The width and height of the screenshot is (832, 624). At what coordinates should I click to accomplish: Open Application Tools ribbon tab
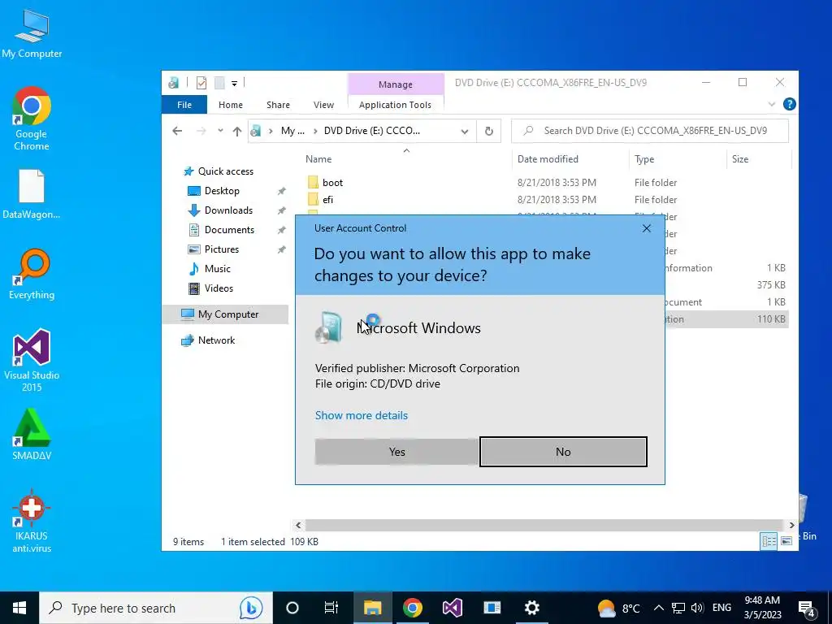[396, 105]
